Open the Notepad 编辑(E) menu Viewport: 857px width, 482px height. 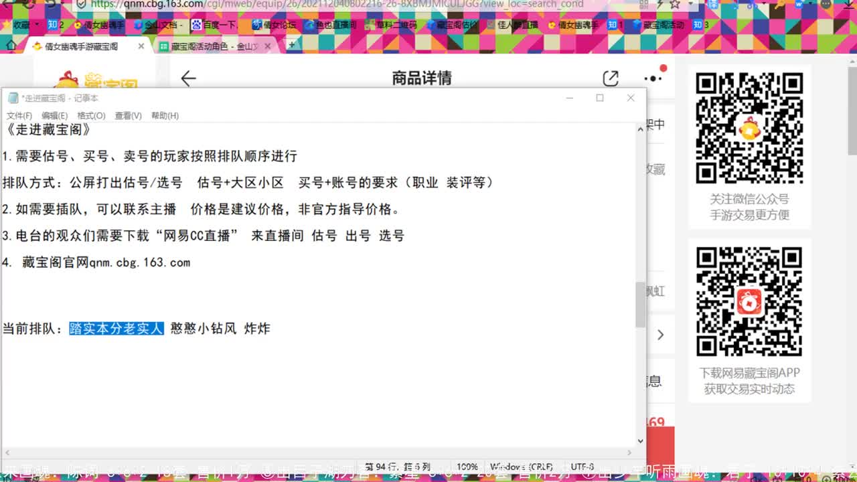click(54, 116)
